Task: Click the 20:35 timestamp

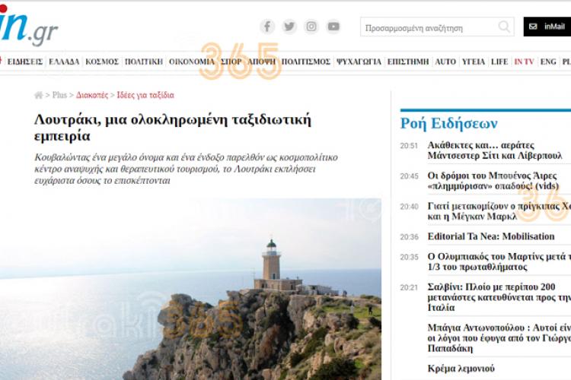Action: 409,258
